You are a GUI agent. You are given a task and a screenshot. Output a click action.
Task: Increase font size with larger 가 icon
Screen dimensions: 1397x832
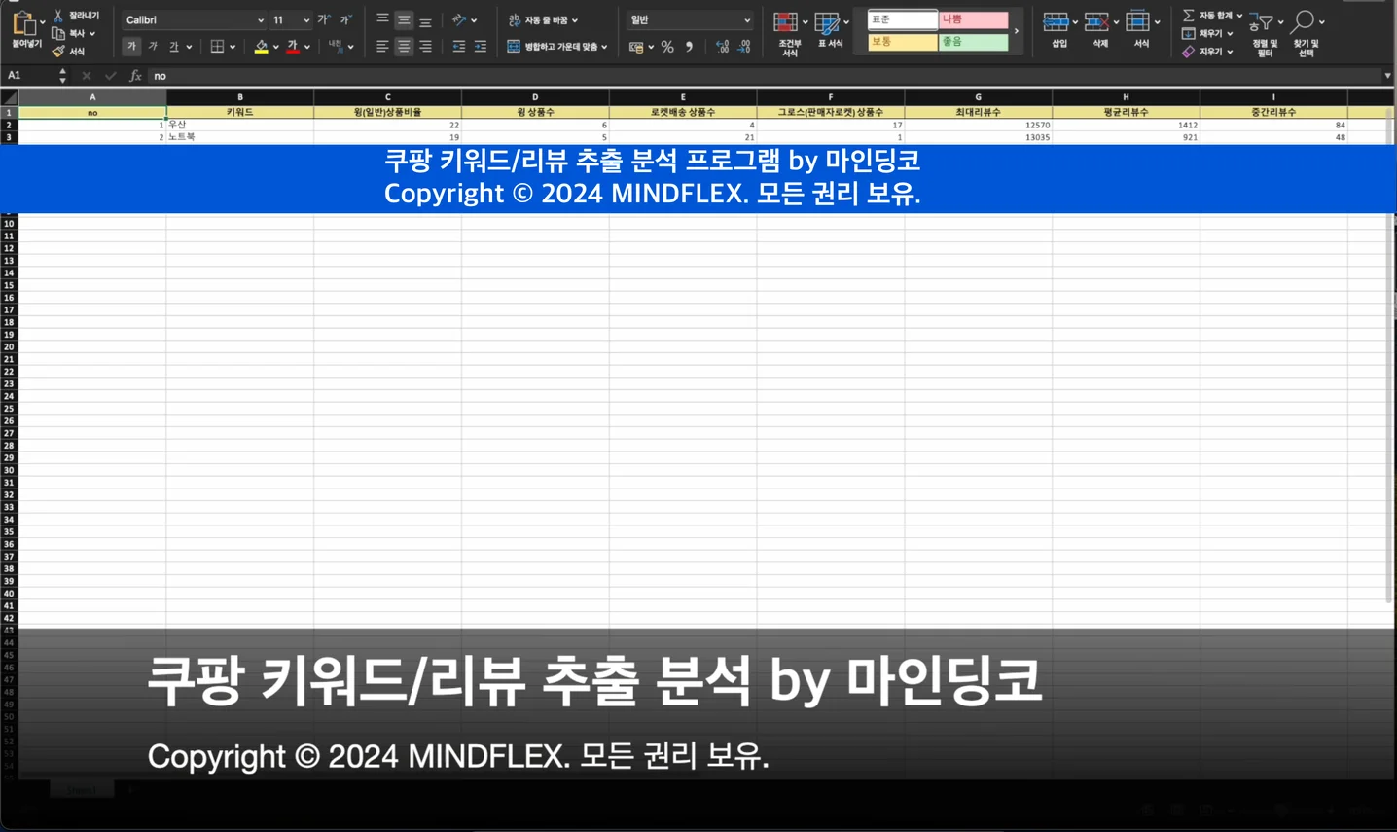point(323,19)
